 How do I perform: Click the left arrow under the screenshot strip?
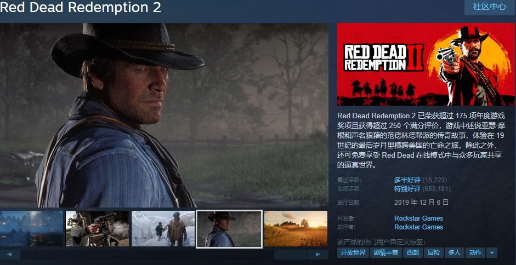pos(10,254)
